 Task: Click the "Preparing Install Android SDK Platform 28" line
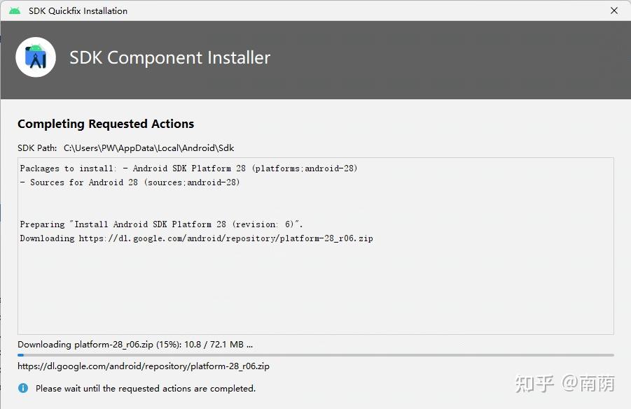(161, 224)
